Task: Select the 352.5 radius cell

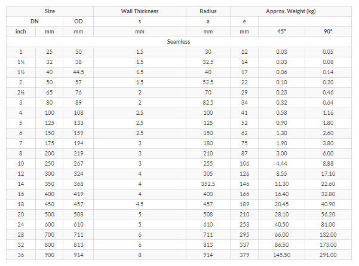Action: pyautogui.click(x=208, y=184)
